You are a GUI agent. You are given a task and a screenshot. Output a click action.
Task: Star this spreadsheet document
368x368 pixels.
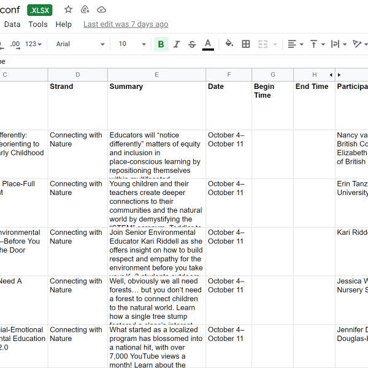[x=69, y=10]
